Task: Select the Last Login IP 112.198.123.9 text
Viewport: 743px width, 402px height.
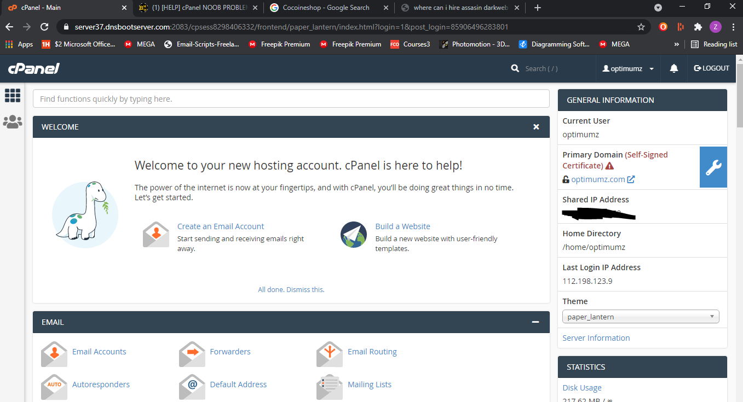Action: tap(588, 281)
